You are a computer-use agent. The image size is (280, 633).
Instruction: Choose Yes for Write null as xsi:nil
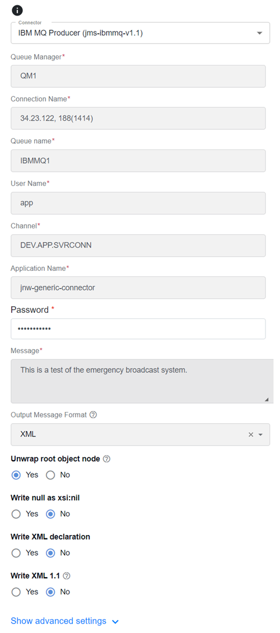tap(16, 514)
